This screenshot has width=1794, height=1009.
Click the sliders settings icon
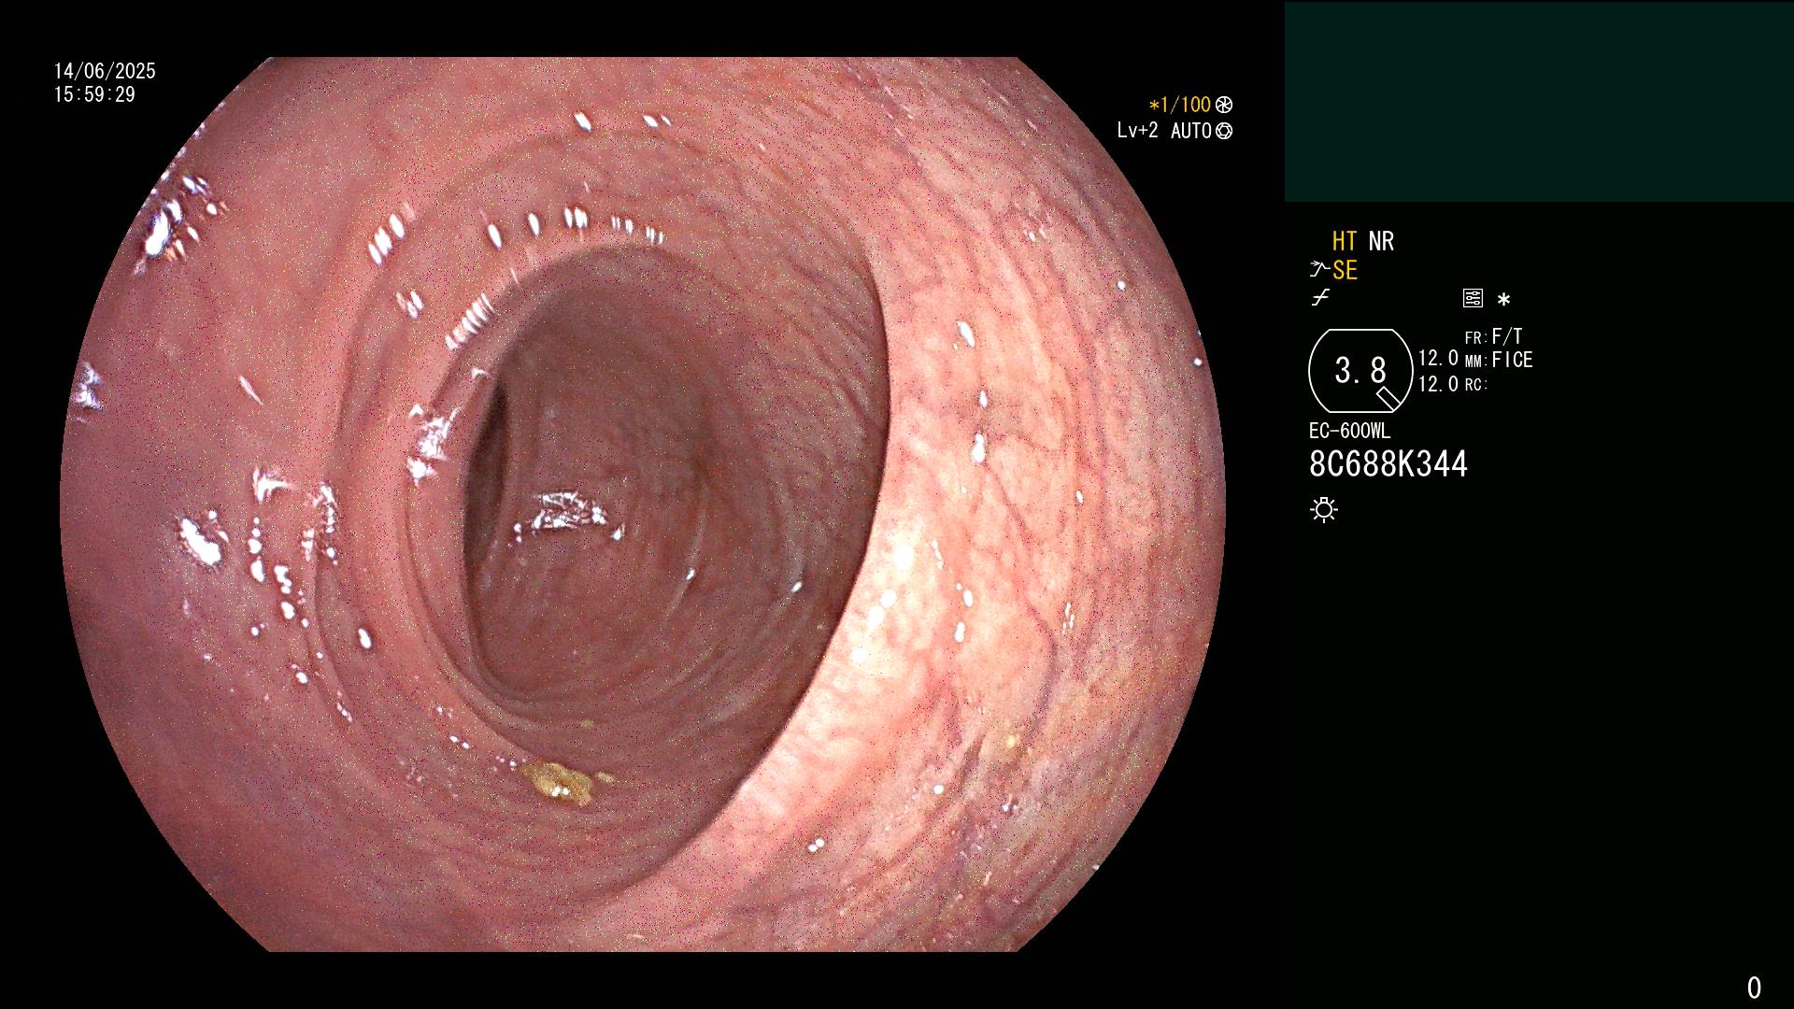[x=1473, y=298]
